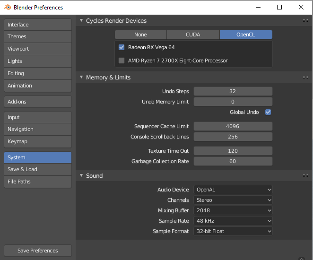Click the Audio Device label

[x=173, y=190]
